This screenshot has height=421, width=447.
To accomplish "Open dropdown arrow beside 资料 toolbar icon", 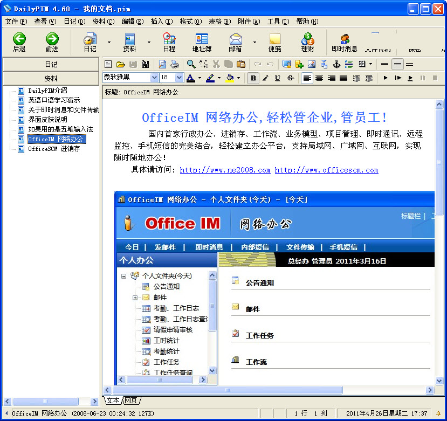I will point(149,42).
